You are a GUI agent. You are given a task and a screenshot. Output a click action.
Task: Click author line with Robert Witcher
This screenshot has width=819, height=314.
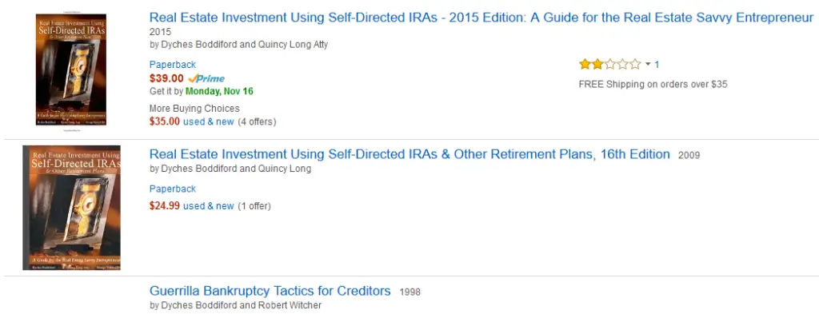click(236, 305)
